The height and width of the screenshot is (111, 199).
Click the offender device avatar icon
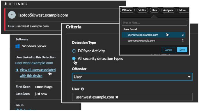[x=12, y=15]
